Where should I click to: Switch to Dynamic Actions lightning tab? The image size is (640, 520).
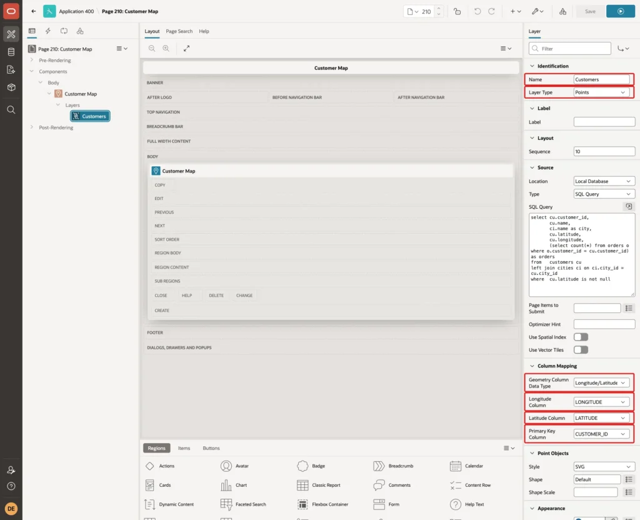pos(47,31)
